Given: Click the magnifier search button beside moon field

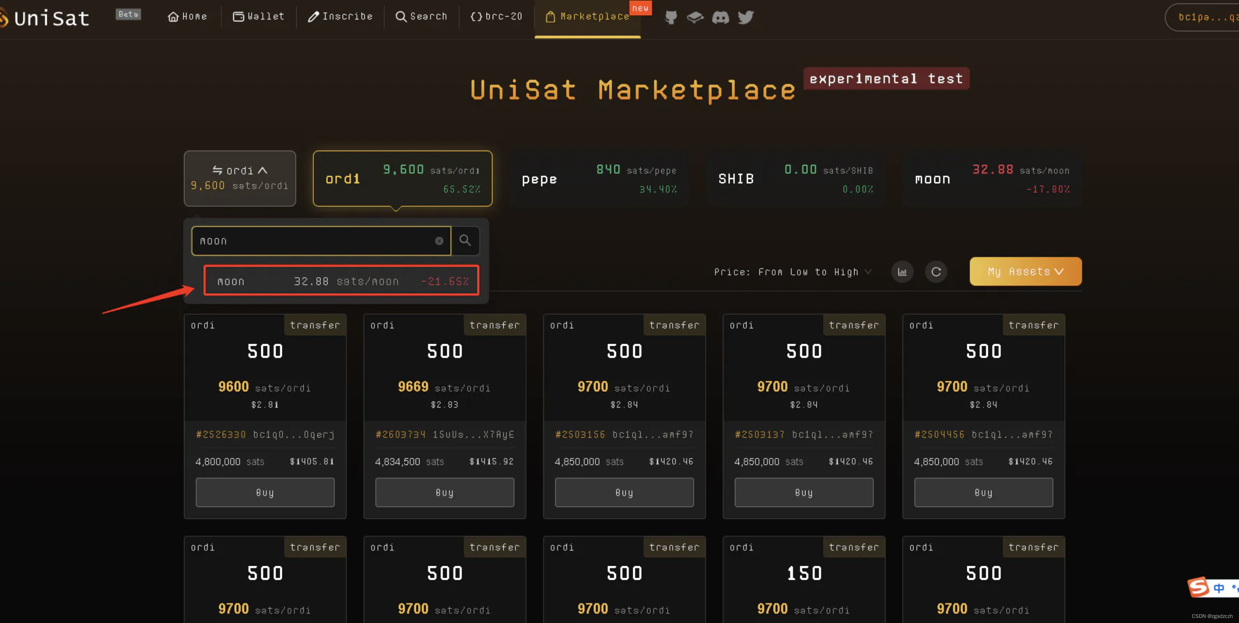Looking at the screenshot, I should [465, 240].
